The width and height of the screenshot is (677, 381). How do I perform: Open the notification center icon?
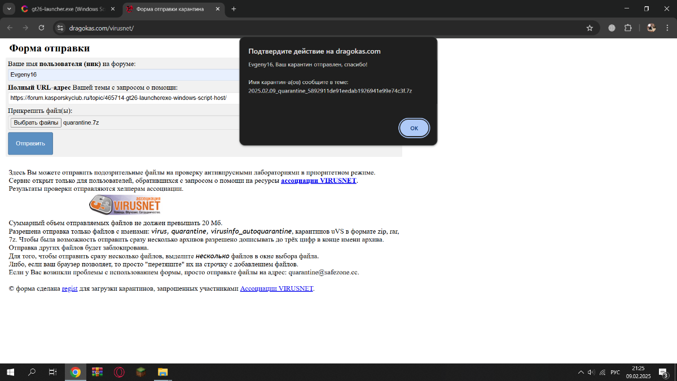pos(665,373)
